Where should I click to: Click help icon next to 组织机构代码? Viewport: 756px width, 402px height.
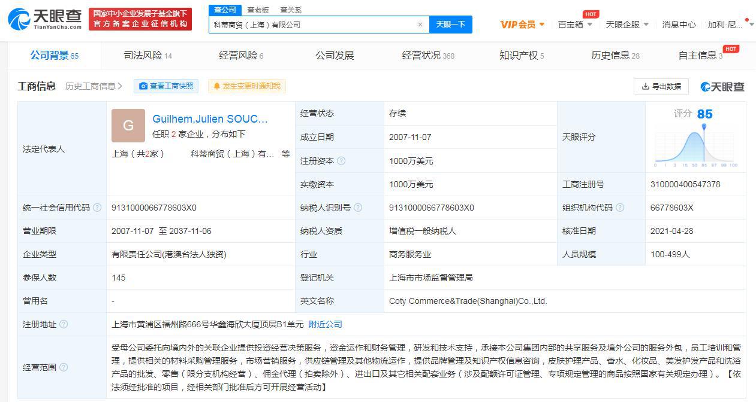tap(620, 208)
